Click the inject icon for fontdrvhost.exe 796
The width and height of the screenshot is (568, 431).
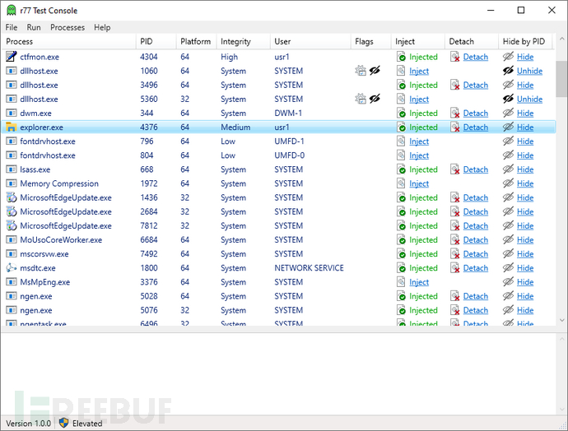tap(401, 141)
